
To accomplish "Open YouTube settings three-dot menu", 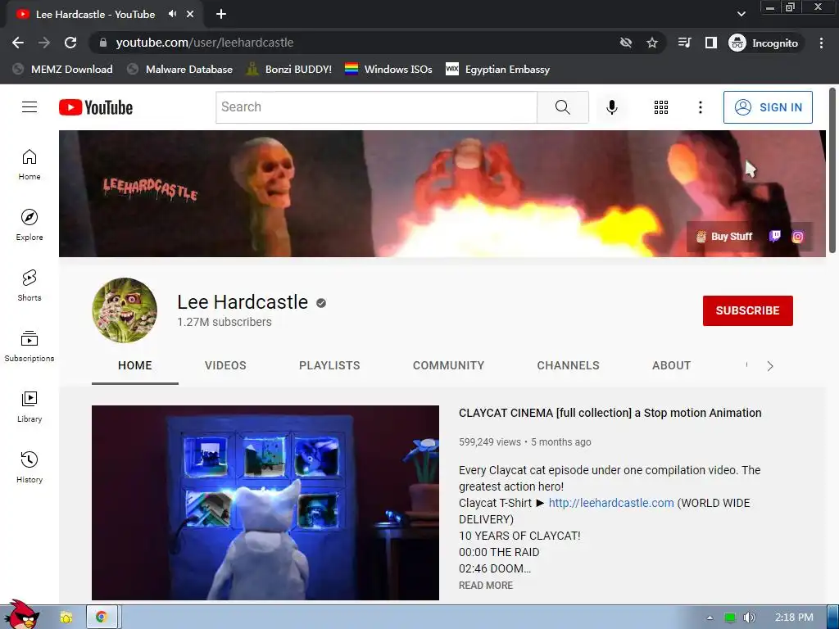I will click(700, 107).
